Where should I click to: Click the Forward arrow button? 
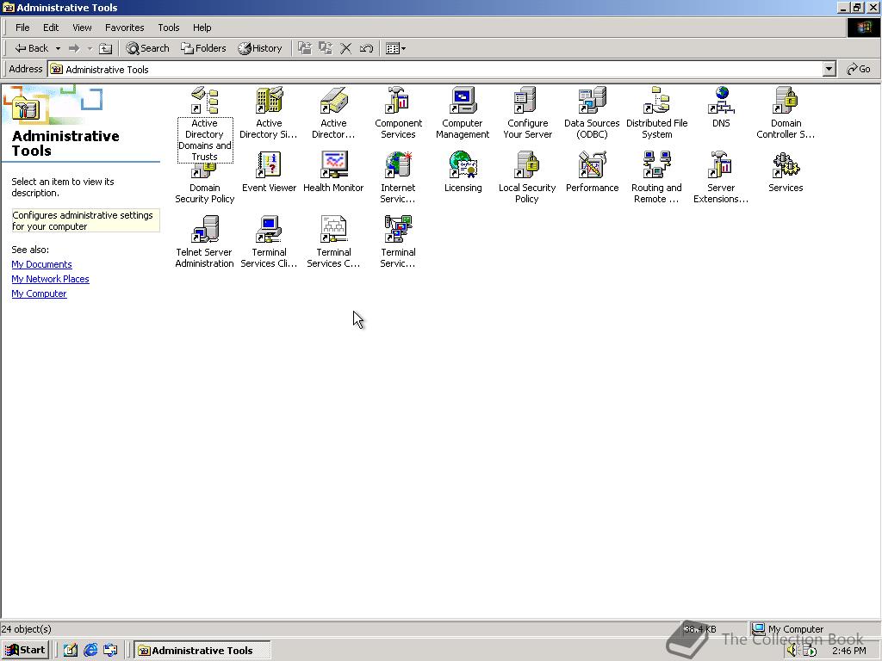point(74,48)
